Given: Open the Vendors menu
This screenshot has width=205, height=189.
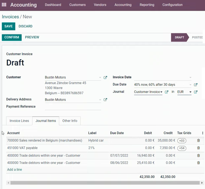Looking at the screenshot, I should (100, 5).
